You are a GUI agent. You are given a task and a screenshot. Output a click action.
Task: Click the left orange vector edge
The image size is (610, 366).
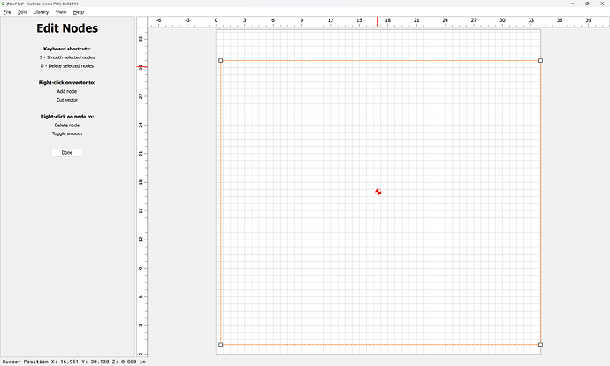[221, 203]
